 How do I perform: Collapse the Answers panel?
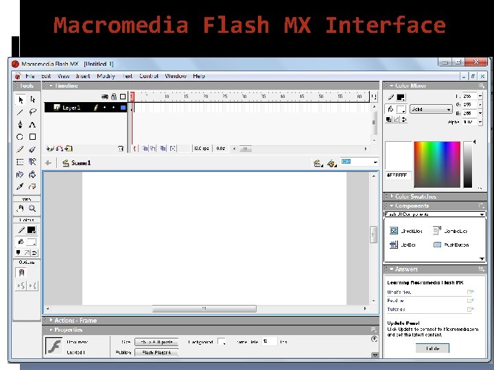[392, 269]
